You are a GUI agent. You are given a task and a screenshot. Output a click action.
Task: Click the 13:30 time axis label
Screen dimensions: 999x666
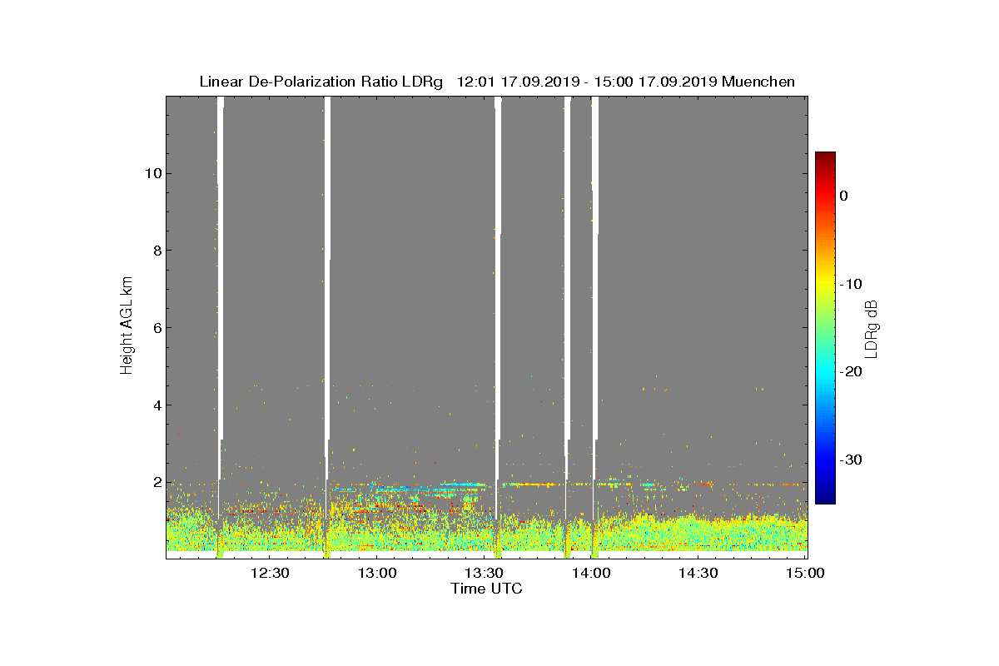pos(484,573)
